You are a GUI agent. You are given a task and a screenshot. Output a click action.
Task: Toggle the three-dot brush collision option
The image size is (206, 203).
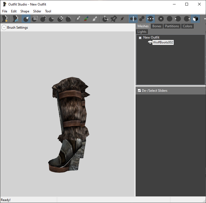[x=150, y=19]
